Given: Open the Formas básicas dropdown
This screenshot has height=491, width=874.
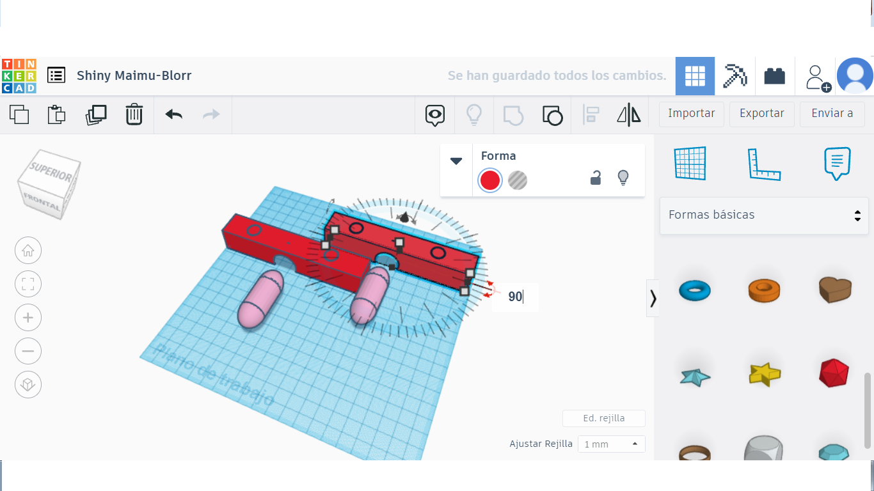Looking at the screenshot, I should coord(765,215).
